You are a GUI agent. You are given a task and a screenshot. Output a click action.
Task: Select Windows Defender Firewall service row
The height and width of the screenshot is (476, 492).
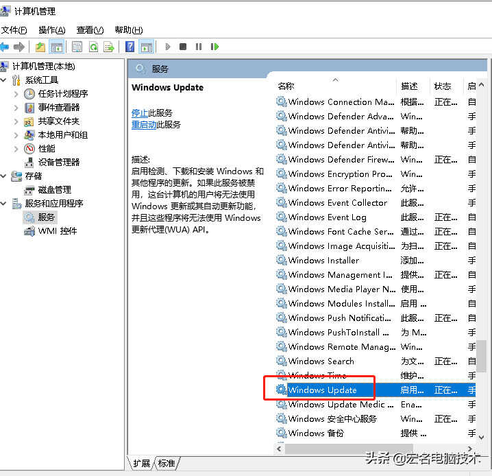tap(376, 160)
